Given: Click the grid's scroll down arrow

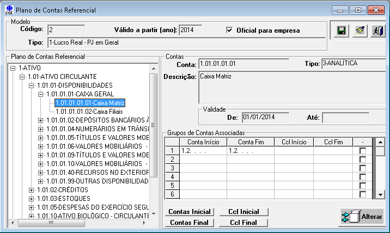Looking at the screenshot, I should pos(381,194).
